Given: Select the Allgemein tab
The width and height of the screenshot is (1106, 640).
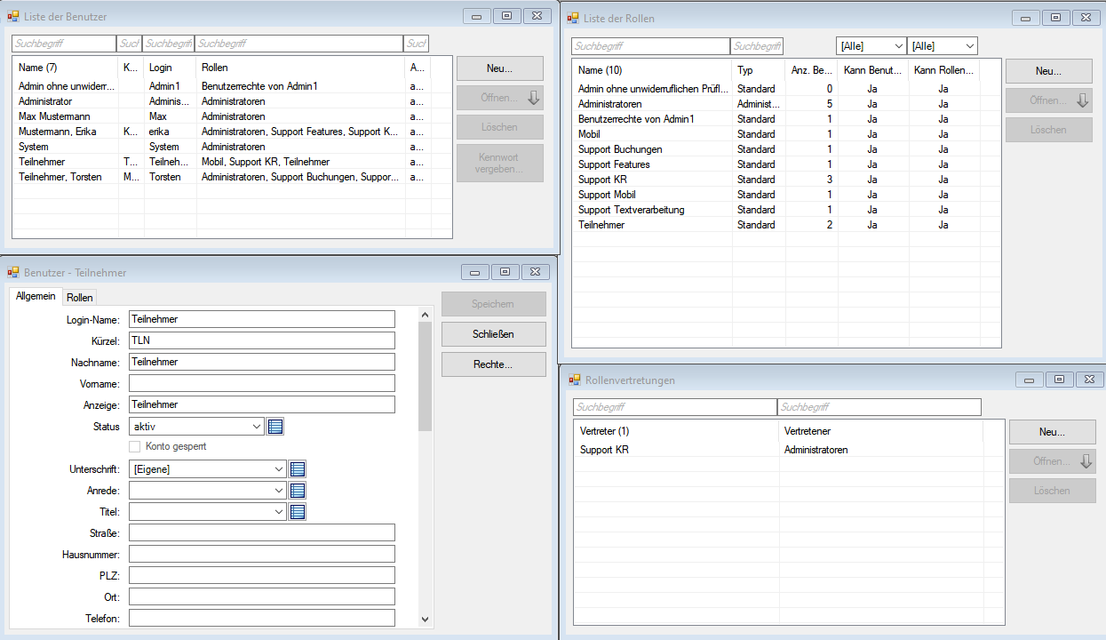Looking at the screenshot, I should click(x=36, y=297).
